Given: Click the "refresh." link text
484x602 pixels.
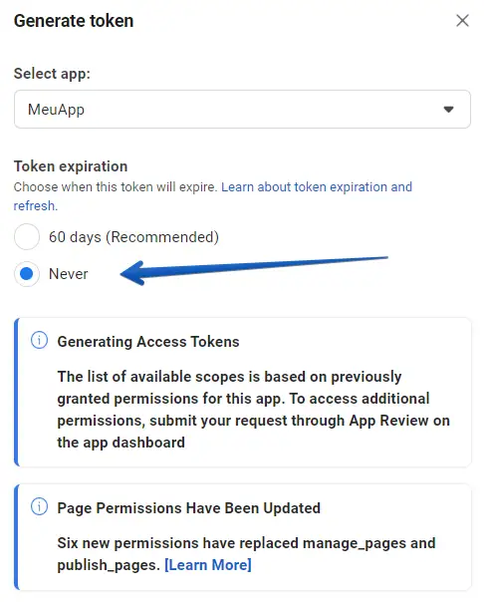Looking at the screenshot, I should click(35, 205).
